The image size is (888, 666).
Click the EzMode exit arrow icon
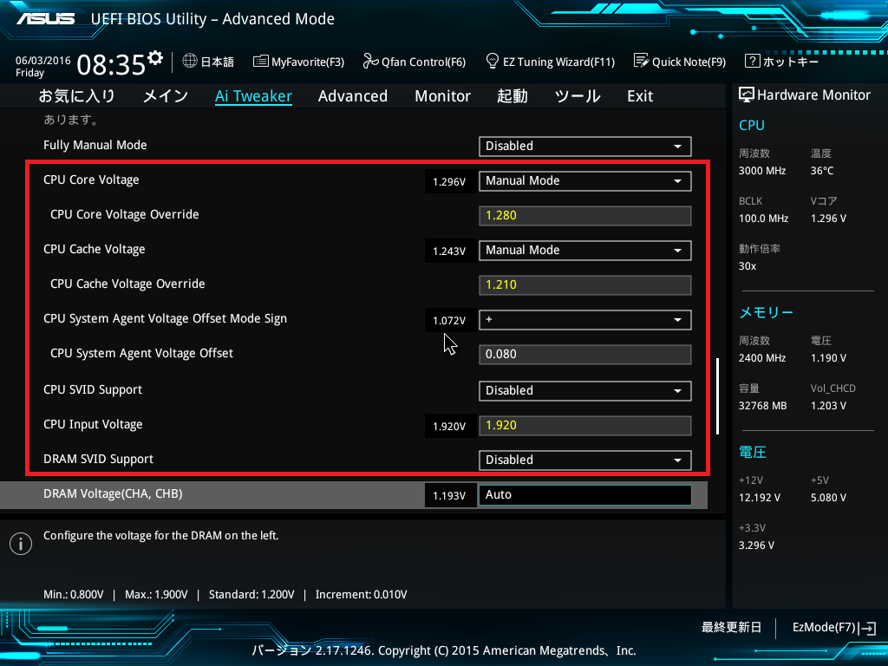[x=867, y=628]
